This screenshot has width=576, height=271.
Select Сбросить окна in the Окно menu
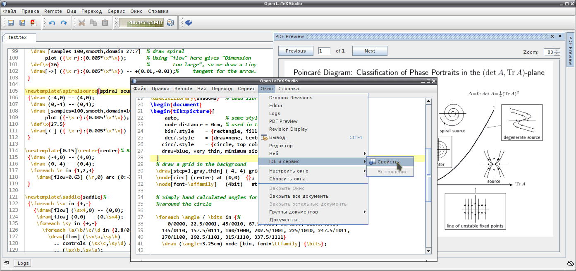[x=313, y=179]
